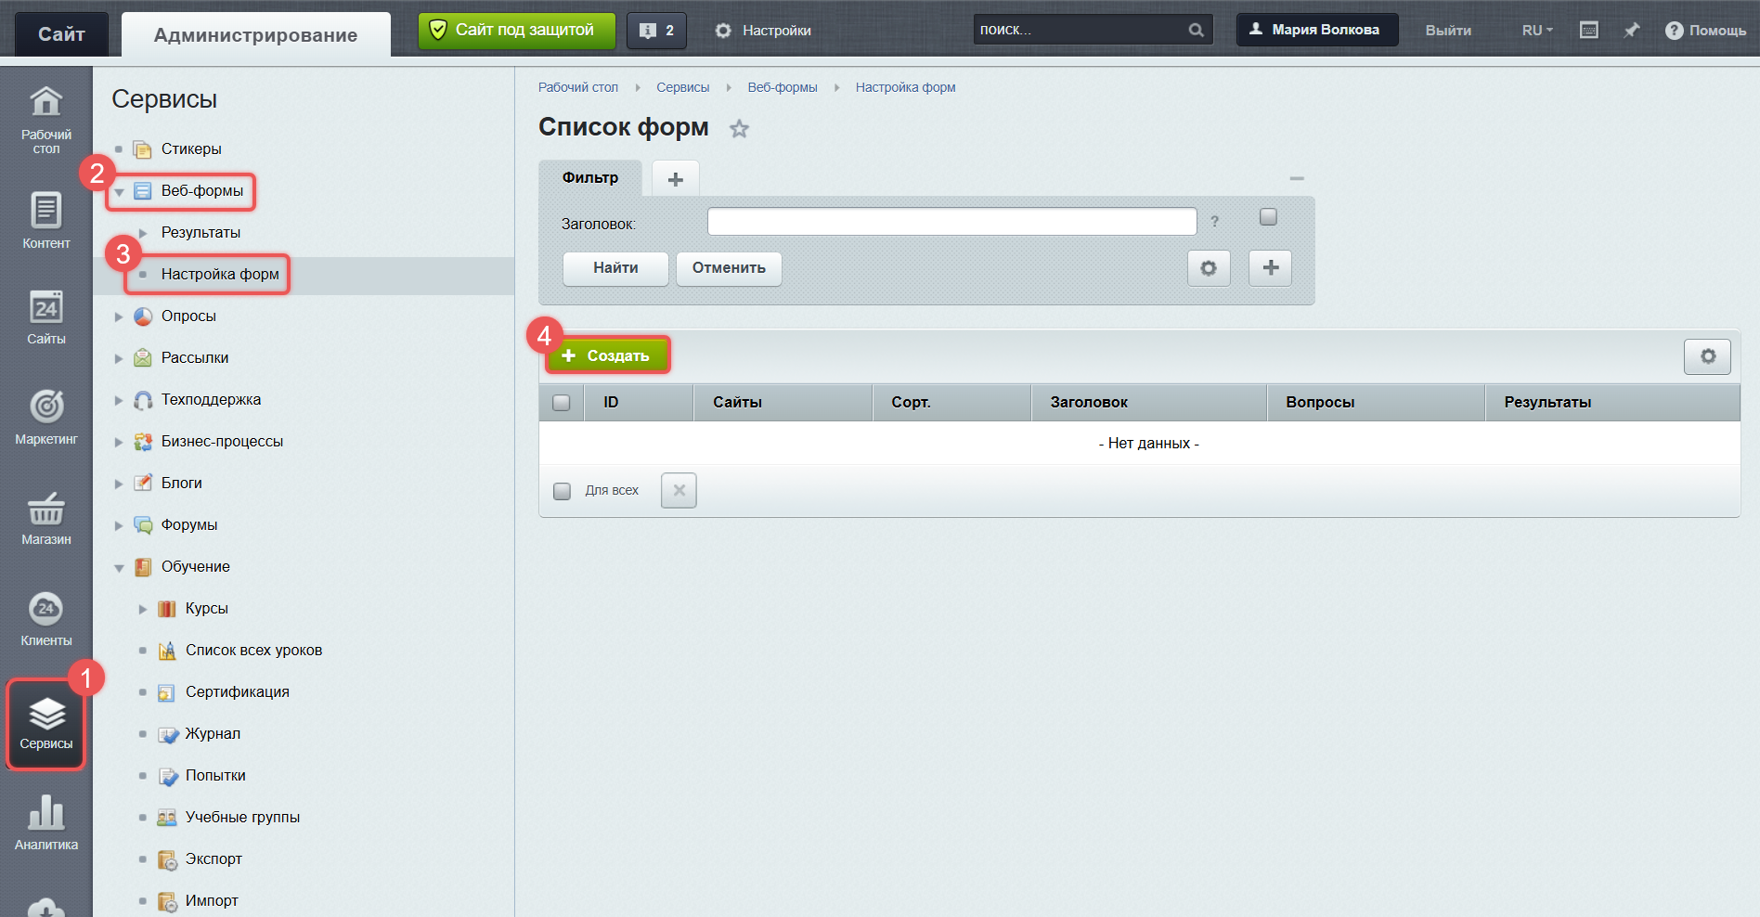The width and height of the screenshot is (1760, 917).
Task: Open the RU language dropdown
Action: pyautogui.click(x=1537, y=31)
